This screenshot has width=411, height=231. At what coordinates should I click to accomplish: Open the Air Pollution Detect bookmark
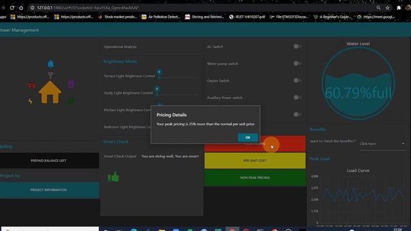[x=161, y=17]
